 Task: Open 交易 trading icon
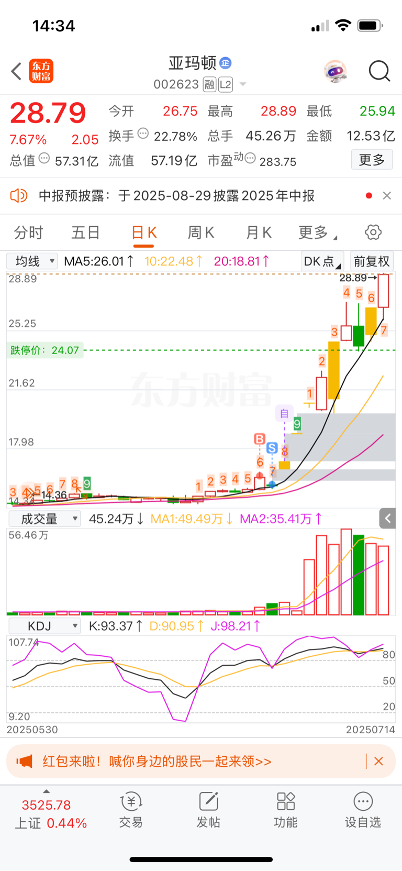coord(131,810)
